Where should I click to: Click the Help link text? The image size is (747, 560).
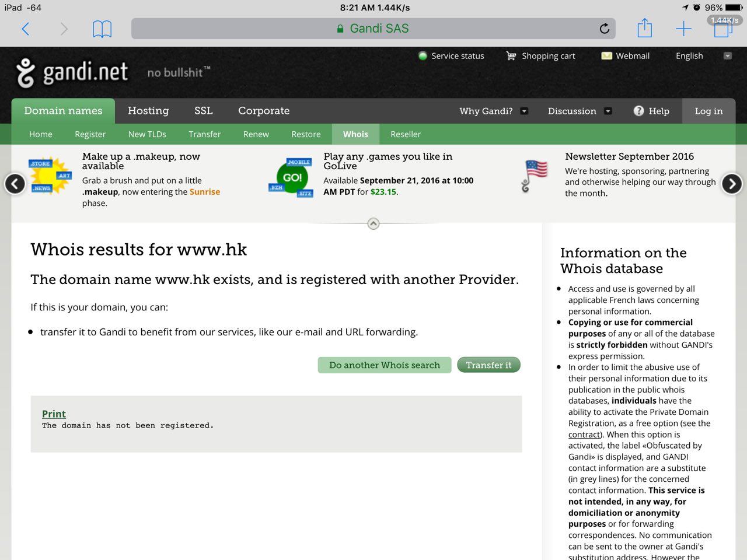tap(659, 111)
